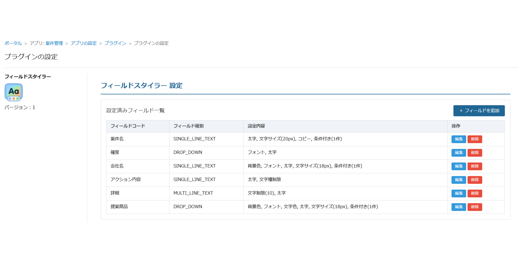Open the ポータル breadcrumb link
This screenshot has width=522, height=261.
[x=13, y=43]
